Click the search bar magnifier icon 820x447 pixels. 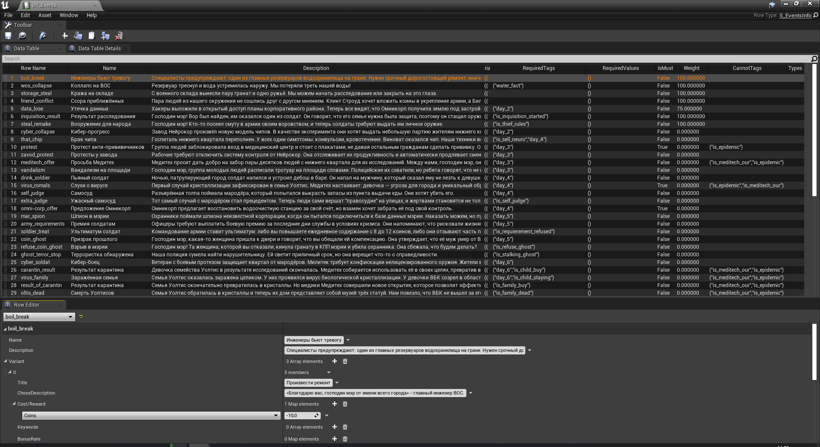[x=814, y=59]
